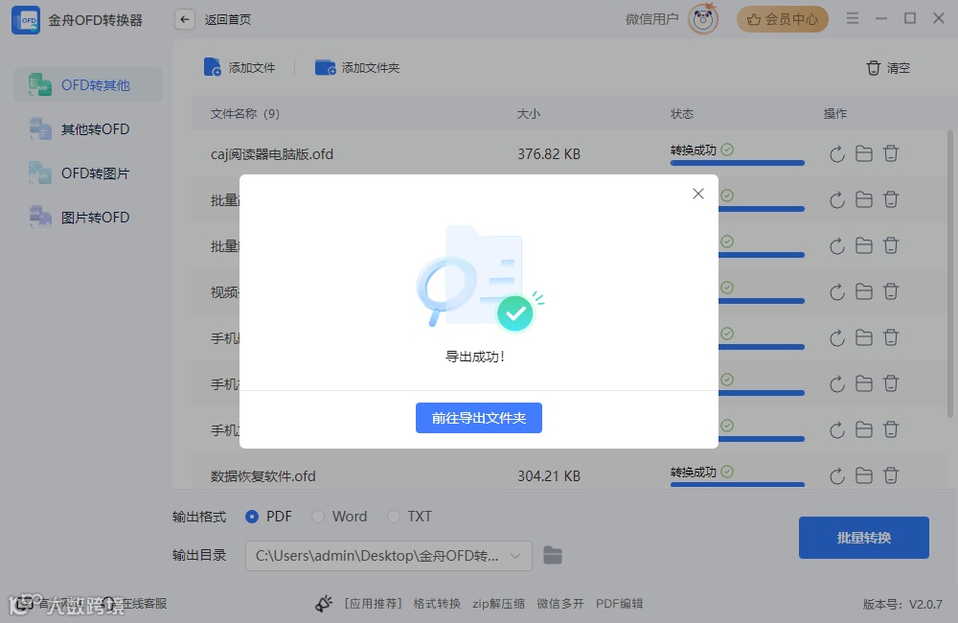Click the folder icon in the third file row

(x=864, y=245)
